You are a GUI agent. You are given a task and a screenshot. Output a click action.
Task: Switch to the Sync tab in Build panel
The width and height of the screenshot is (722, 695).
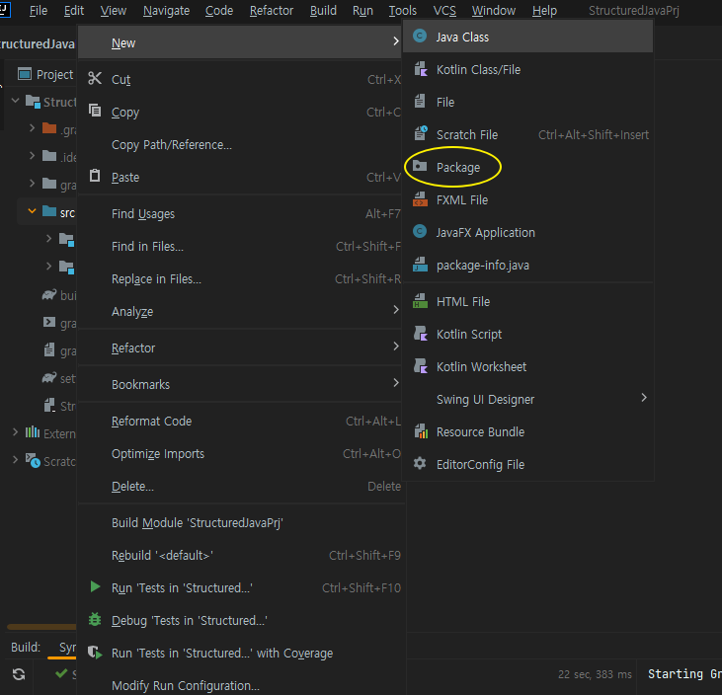pos(67,648)
